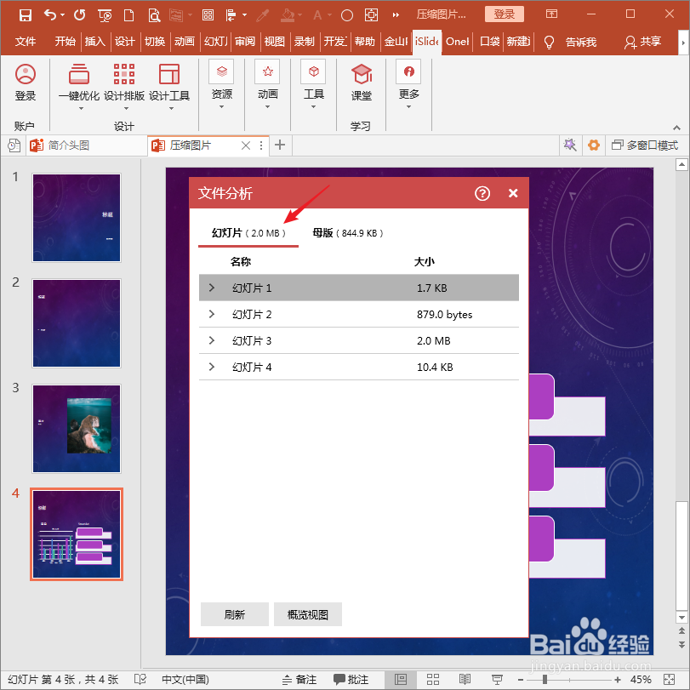Click the 批注 comments button in status bar
The height and width of the screenshot is (690, 690).
pyautogui.click(x=351, y=680)
